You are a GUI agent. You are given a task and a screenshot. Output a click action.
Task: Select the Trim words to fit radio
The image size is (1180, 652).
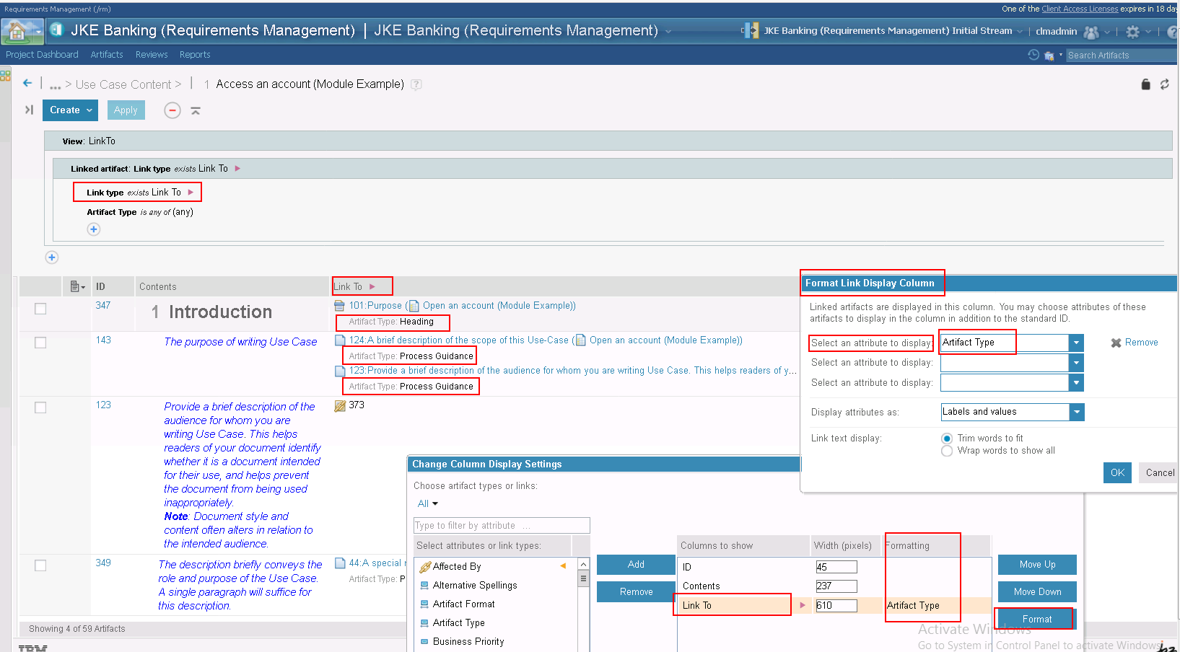(947, 439)
